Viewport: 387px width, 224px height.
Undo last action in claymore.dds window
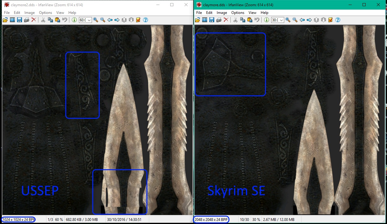[257, 20]
